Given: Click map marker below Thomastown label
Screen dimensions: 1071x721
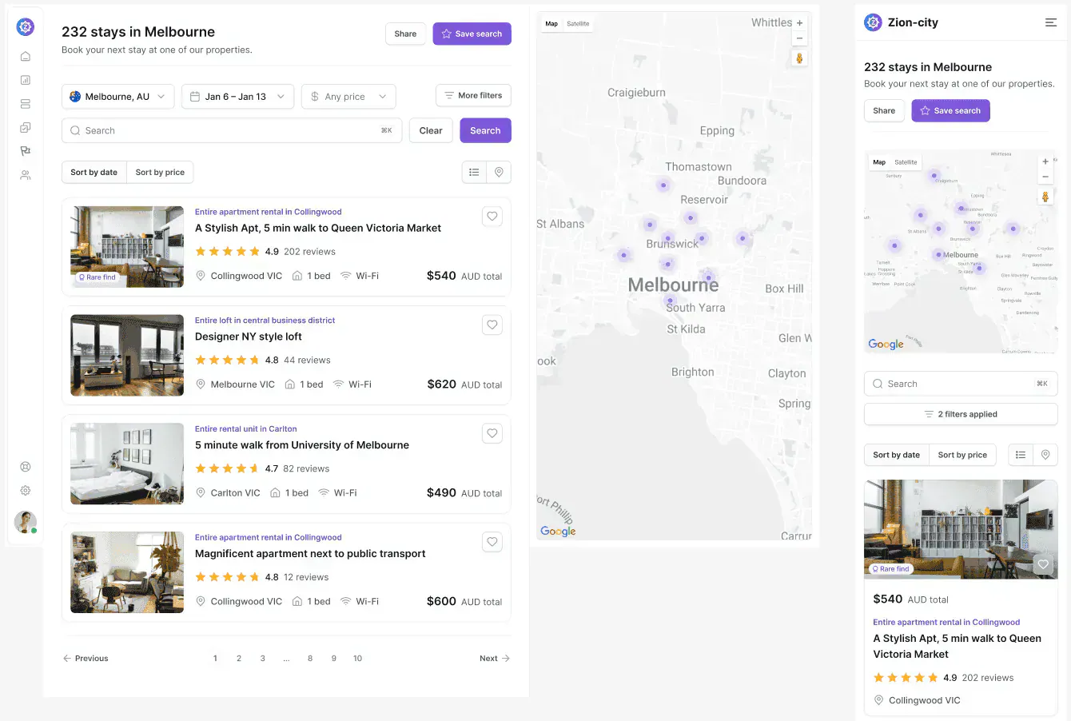Looking at the screenshot, I should (x=663, y=185).
